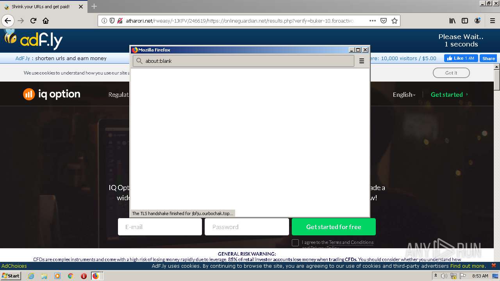The height and width of the screenshot is (281, 500).
Task: Click the E-mail input field
Action: pyautogui.click(x=160, y=227)
